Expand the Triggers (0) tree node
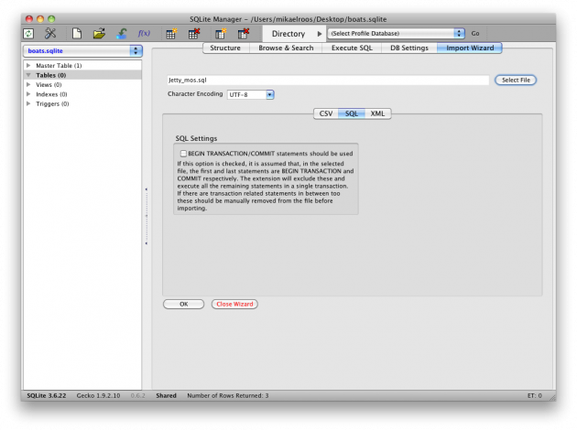Viewport: 577px width, 430px height. point(28,103)
